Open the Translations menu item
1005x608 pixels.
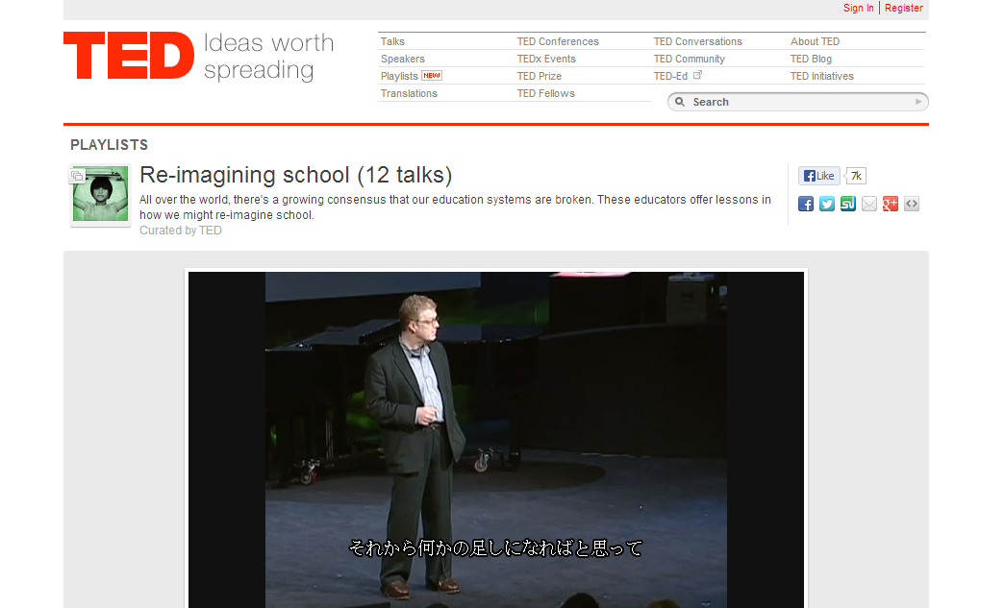click(409, 93)
